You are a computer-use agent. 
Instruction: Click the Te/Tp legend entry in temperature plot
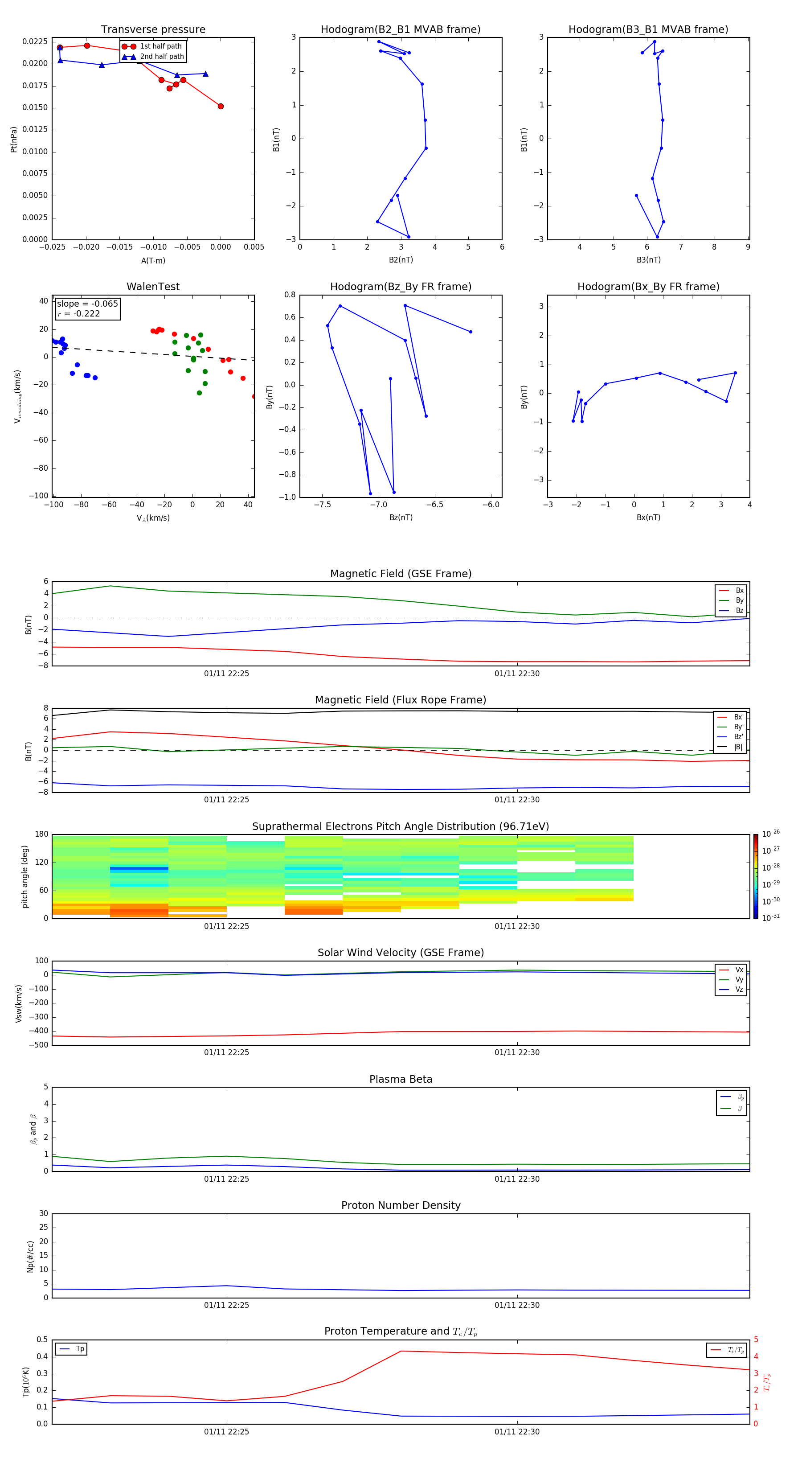[727, 1350]
